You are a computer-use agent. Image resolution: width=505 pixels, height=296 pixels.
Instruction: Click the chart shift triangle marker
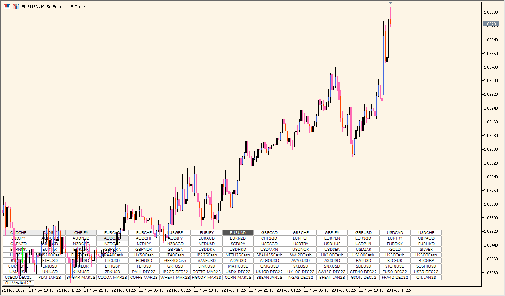click(x=390, y=3)
